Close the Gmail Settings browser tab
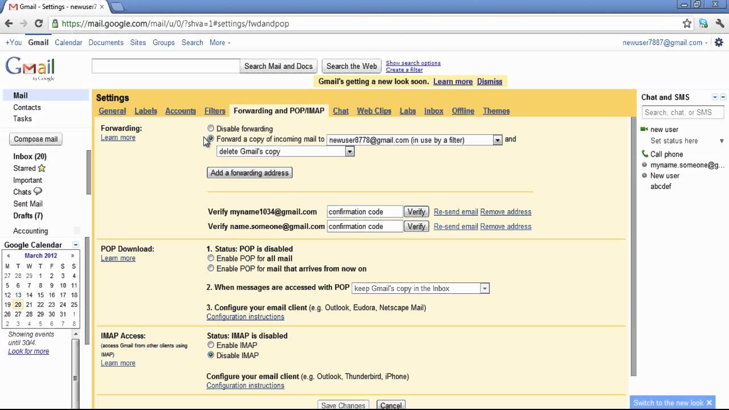Image resolution: width=729 pixels, height=410 pixels. [x=101, y=7]
